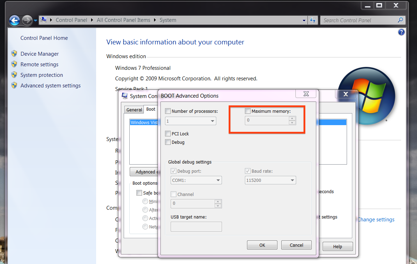Screen dimensions: 417x264
Task: Expand arrow after Control Panel breadcrumb
Action: [92, 20]
